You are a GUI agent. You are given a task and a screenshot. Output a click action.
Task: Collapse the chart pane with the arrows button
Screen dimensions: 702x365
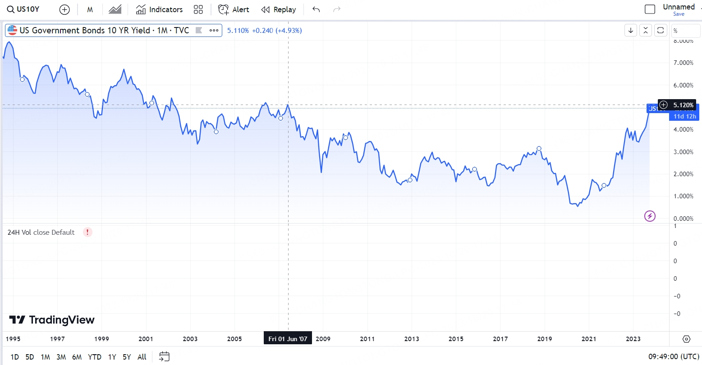[646, 30]
